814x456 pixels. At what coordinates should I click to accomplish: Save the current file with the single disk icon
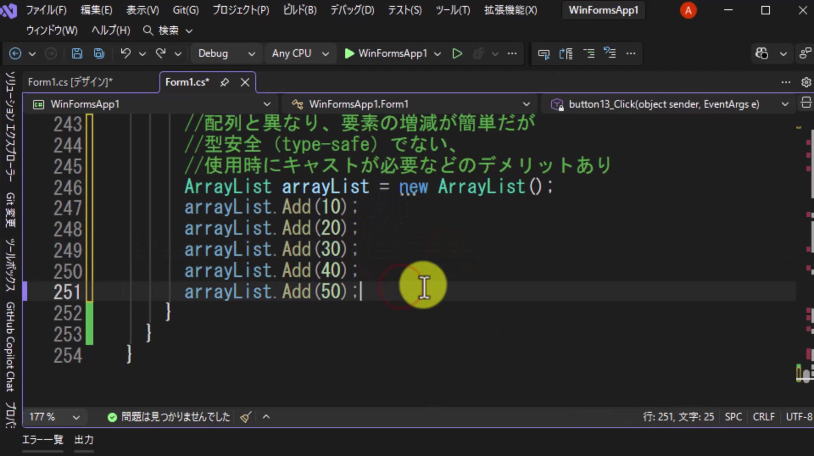(x=77, y=53)
